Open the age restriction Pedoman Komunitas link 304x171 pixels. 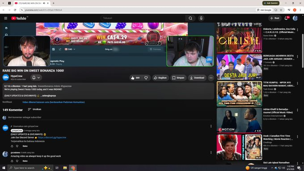[54, 102]
